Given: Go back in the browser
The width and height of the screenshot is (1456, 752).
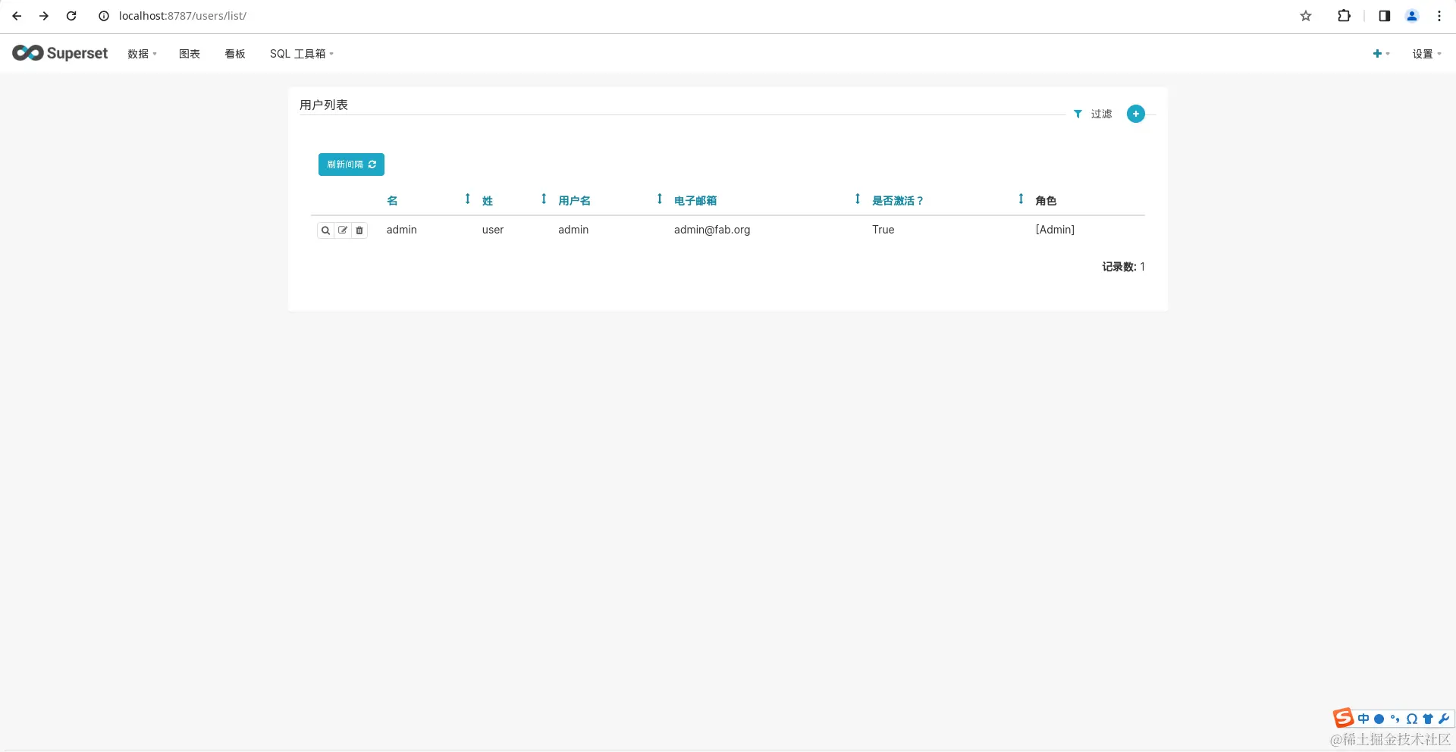Looking at the screenshot, I should (17, 16).
